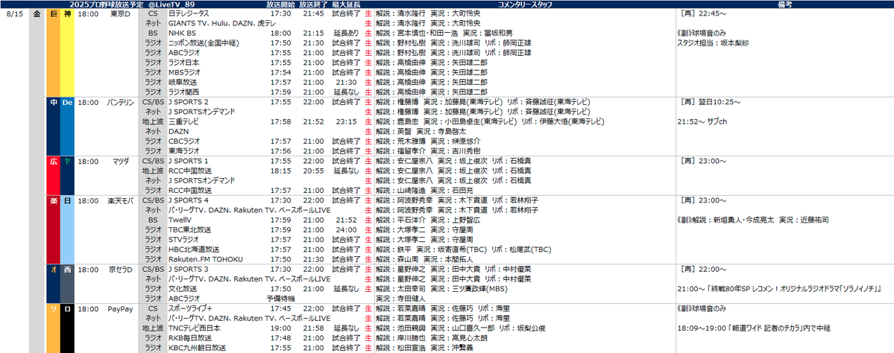Click the '放送終了' column header
The image size is (894, 353).
click(x=313, y=4)
